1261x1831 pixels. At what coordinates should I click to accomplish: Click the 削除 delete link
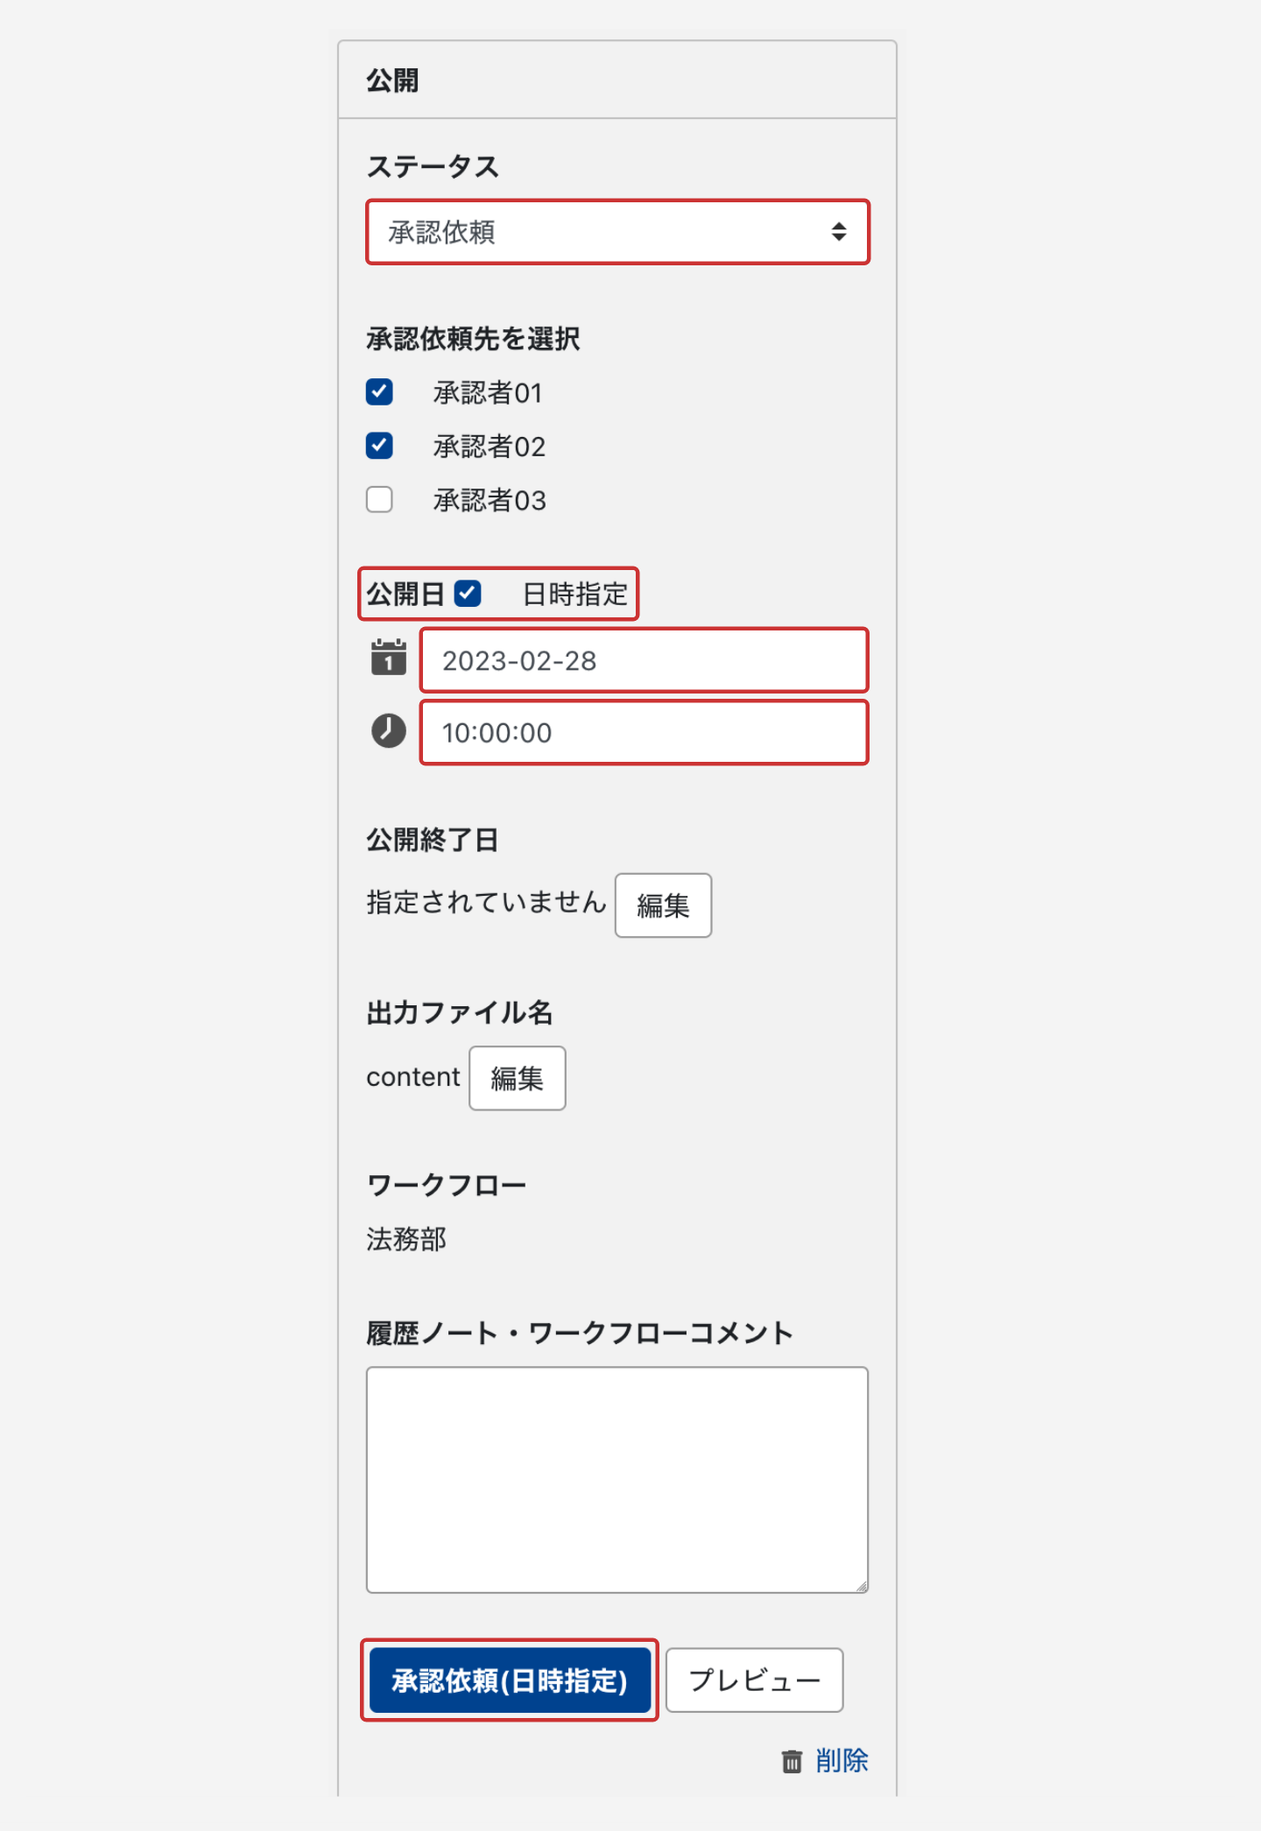pyautogui.click(x=842, y=1761)
